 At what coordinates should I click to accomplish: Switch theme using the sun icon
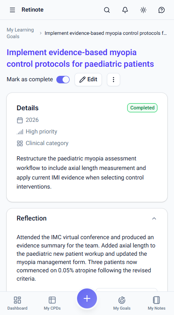143,10
